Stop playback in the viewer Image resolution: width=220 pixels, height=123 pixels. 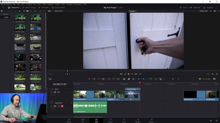pos(129,74)
